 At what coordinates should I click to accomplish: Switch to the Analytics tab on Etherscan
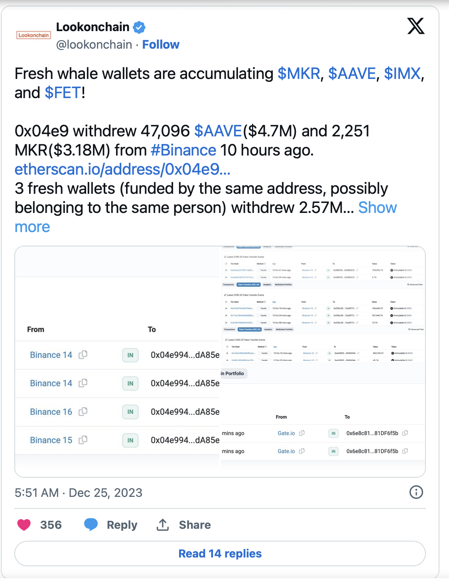(268, 284)
